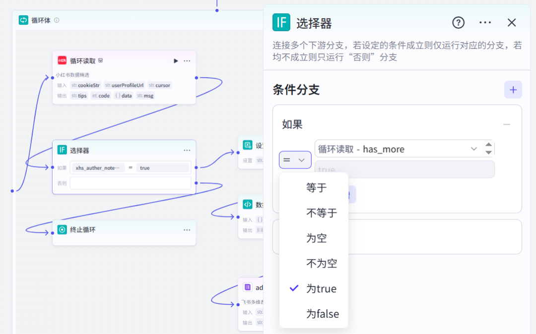Click the red 小红书 icon of 循环读取 node

pos(62,60)
